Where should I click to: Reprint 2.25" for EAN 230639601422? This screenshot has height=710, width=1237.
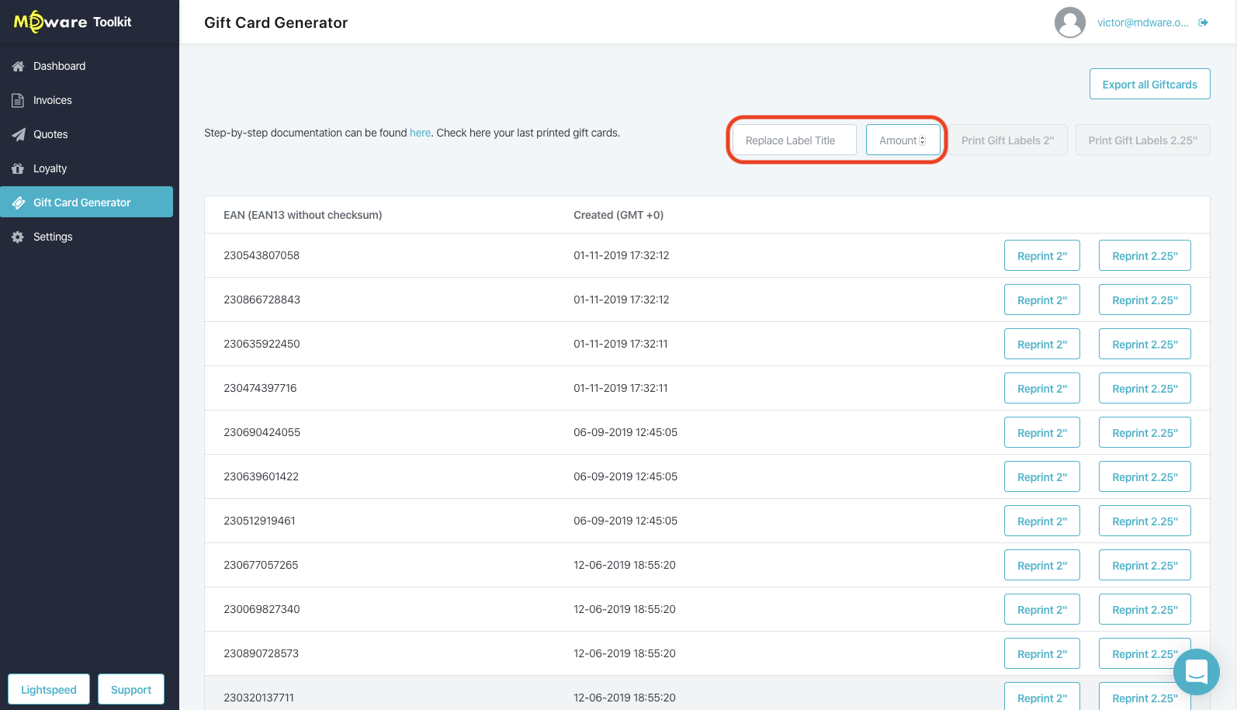tap(1145, 476)
